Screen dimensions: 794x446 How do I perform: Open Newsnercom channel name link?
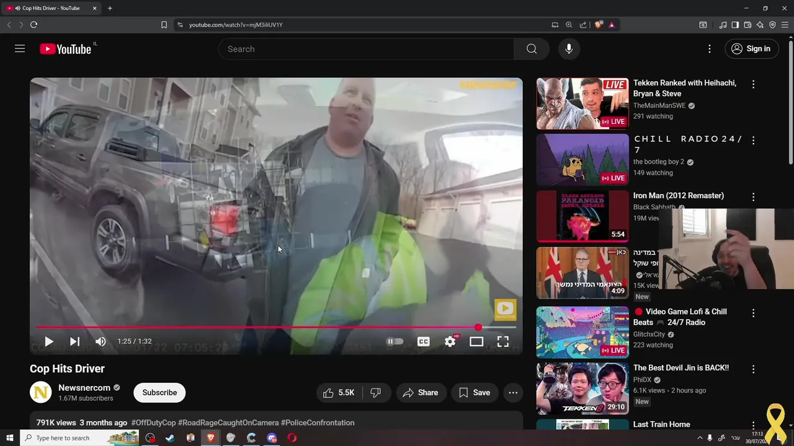(x=84, y=388)
